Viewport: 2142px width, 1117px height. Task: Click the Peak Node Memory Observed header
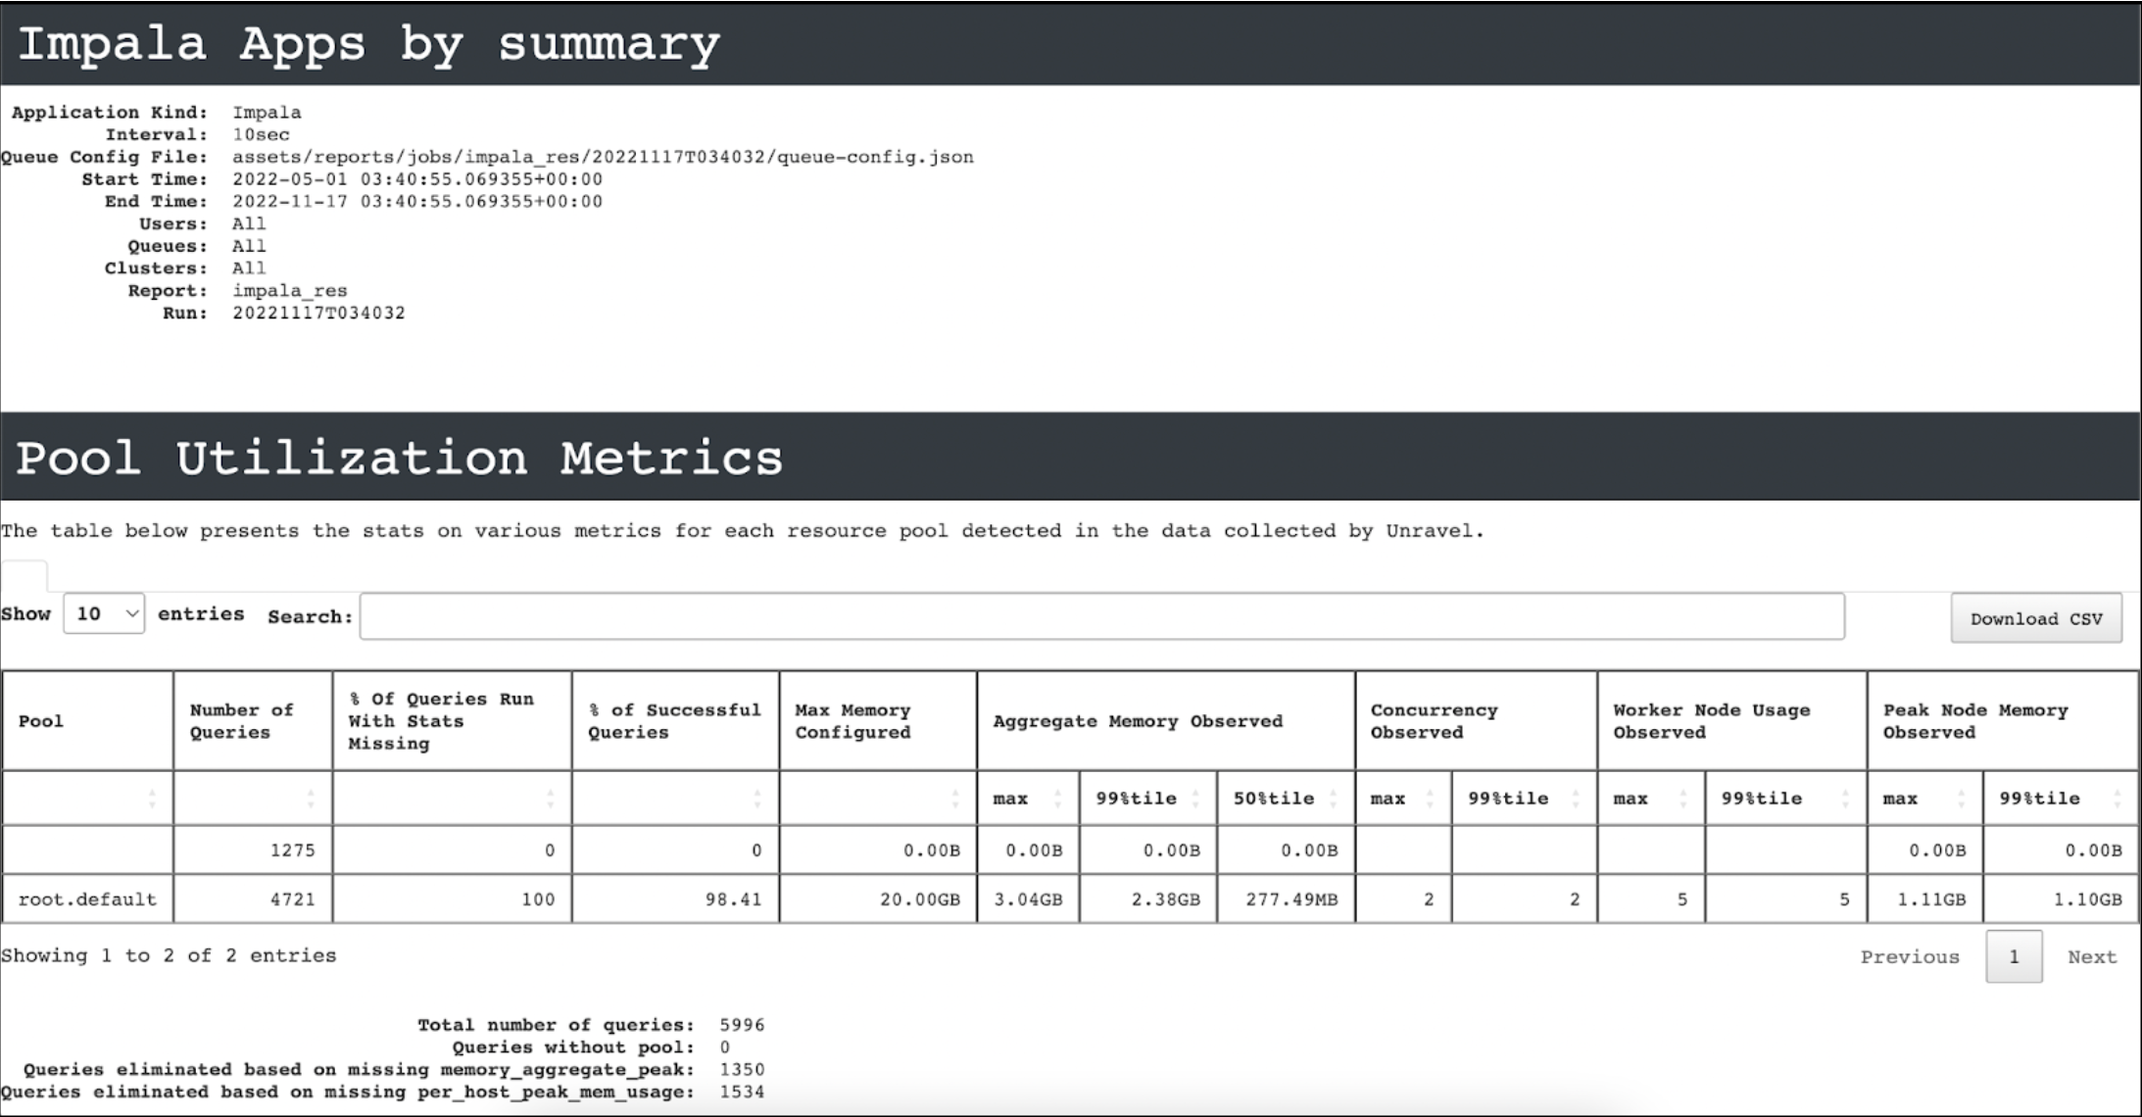(2003, 721)
